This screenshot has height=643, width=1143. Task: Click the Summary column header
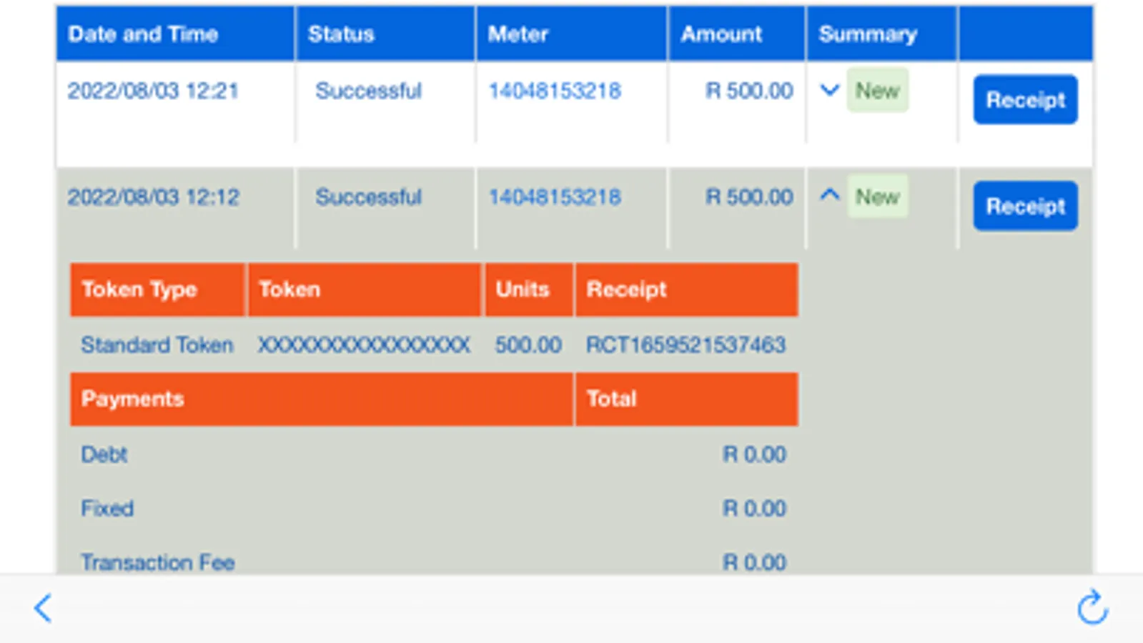(868, 34)
